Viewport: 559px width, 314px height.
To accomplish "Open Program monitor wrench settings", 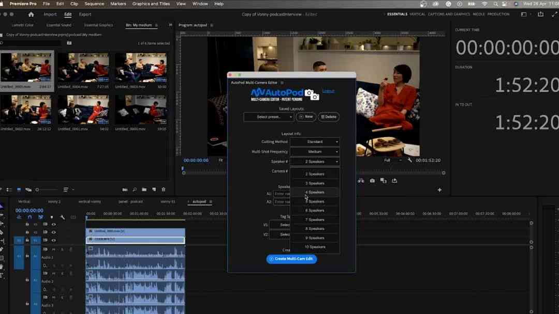I will 409,161.
